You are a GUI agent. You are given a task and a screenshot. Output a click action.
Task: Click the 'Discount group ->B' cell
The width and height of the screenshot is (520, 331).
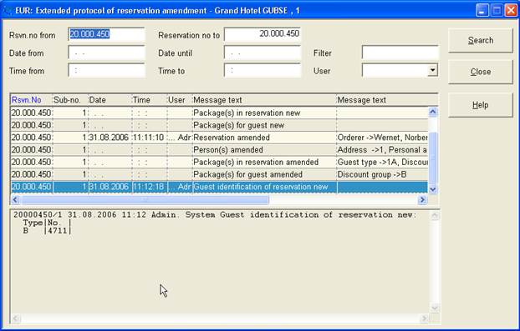click(382, 174)
